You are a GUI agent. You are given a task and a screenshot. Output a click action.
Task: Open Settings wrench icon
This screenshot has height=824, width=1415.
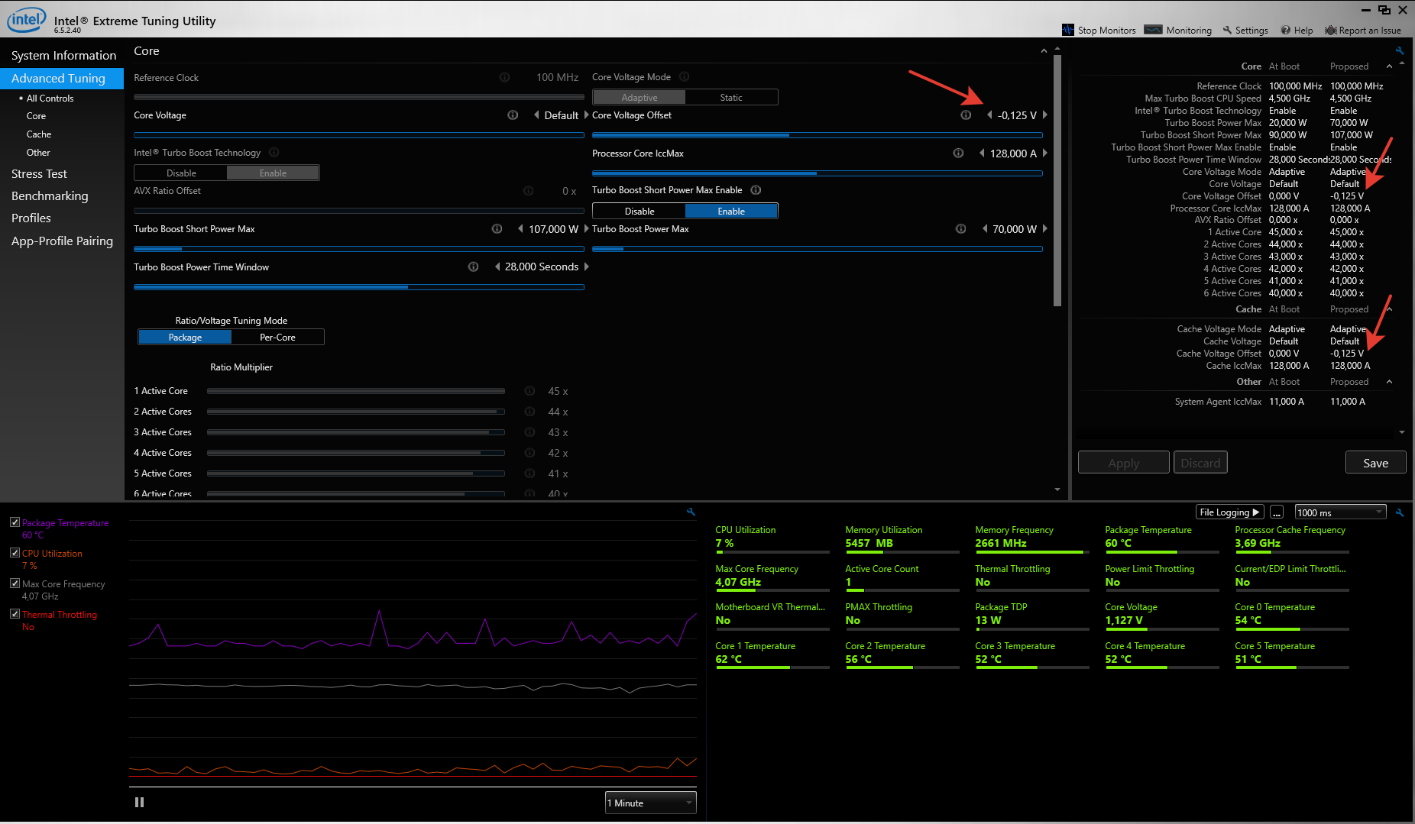(1227, 31)
